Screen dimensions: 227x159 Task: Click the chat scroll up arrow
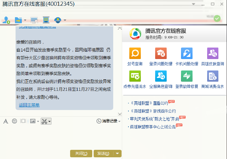pyautogui.click(x=120, y=28)
